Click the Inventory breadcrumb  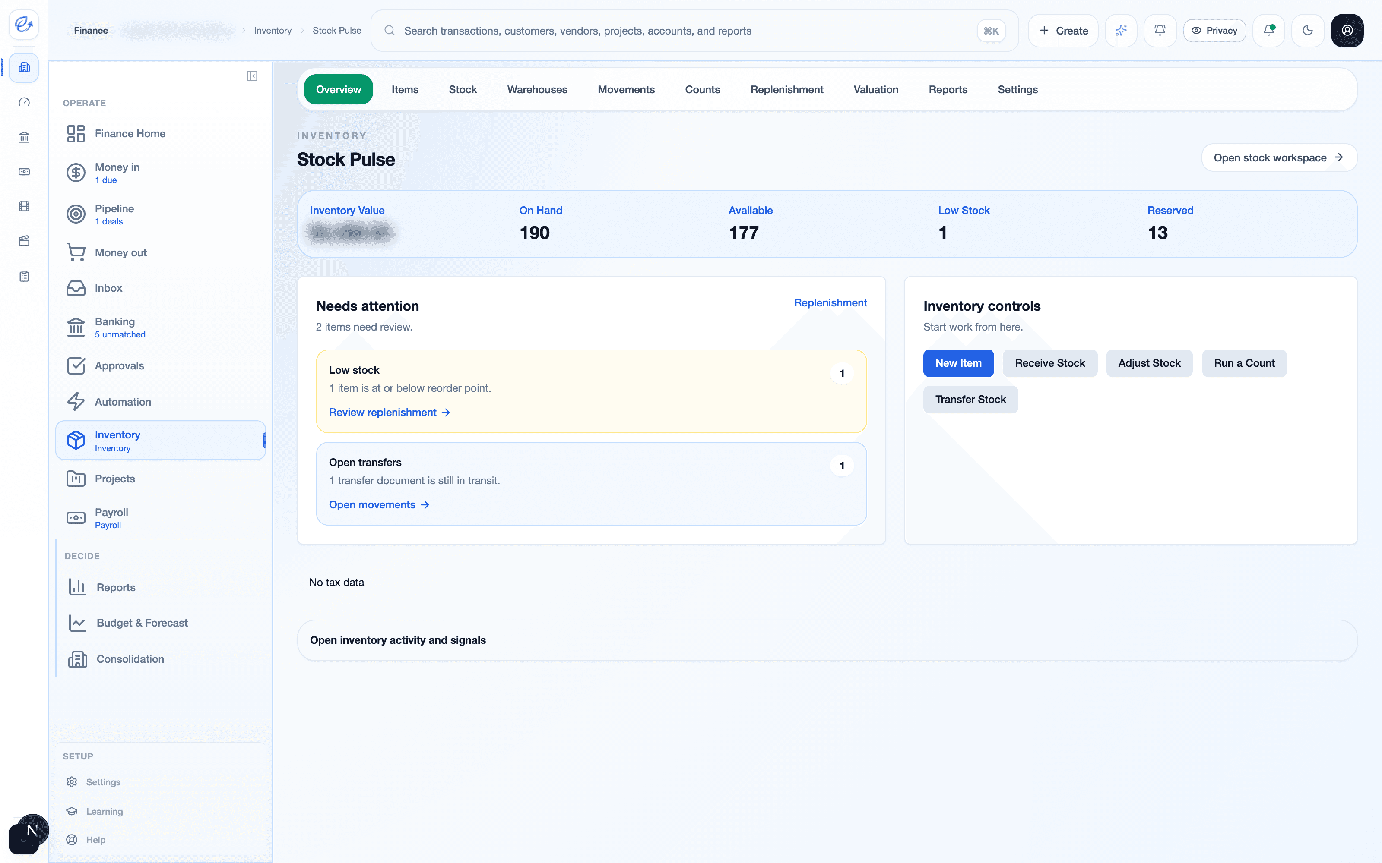tap(273, 31)
